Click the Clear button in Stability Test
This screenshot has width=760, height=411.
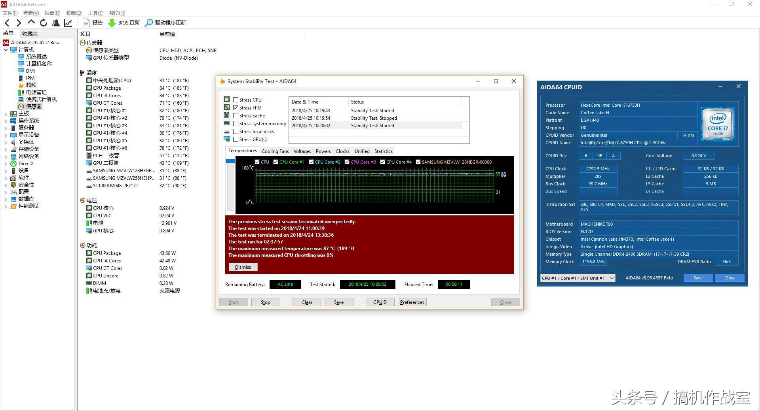point(307,302)
